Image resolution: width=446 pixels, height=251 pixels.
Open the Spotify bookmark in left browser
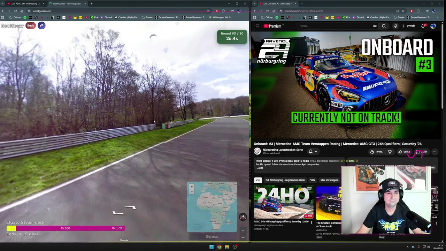coord(25,17)
